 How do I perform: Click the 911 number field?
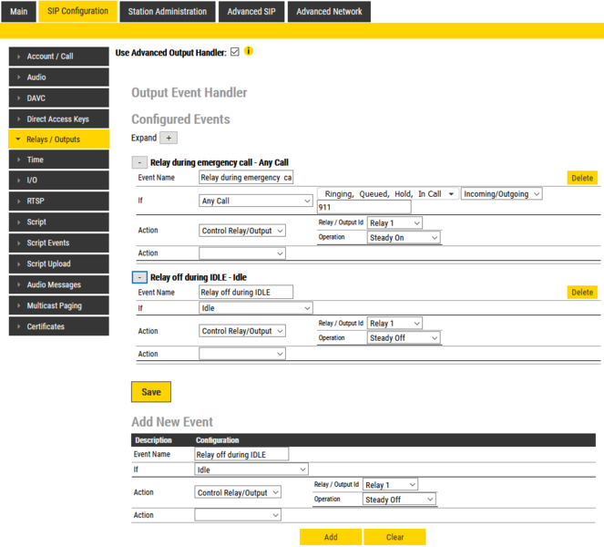[364, 207]
